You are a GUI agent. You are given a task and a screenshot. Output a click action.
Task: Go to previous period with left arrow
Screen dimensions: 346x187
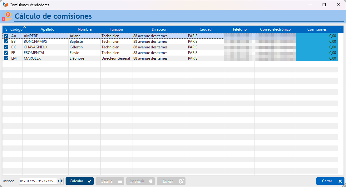(x=58, y=181)
